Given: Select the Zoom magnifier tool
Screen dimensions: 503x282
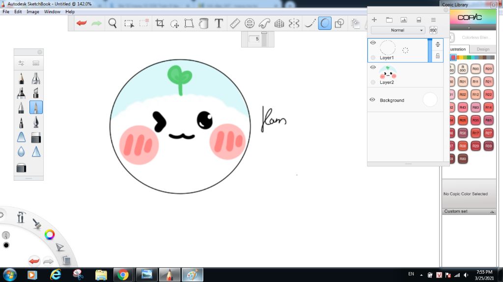Looking at the screenshot, I should pyautogui.click(x=112, y=23).
